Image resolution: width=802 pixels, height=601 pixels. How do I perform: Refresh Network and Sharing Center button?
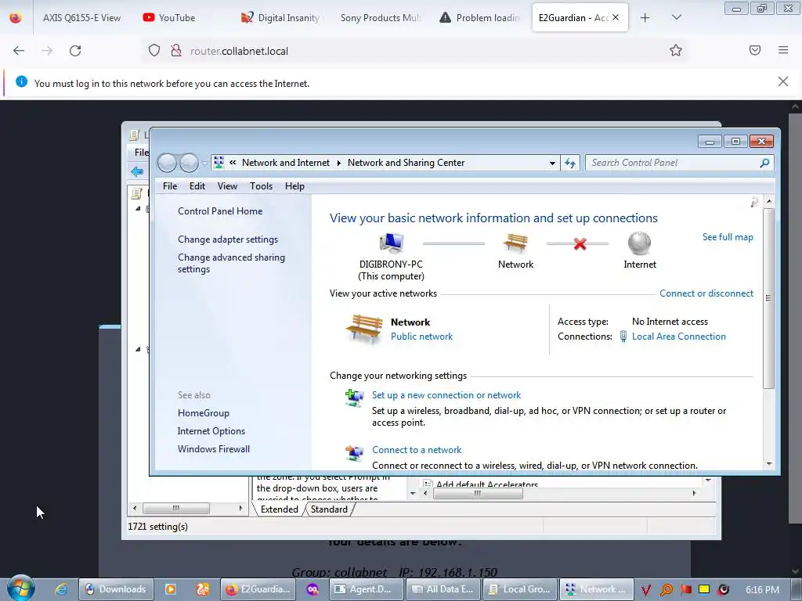click(x=570, y=163)
